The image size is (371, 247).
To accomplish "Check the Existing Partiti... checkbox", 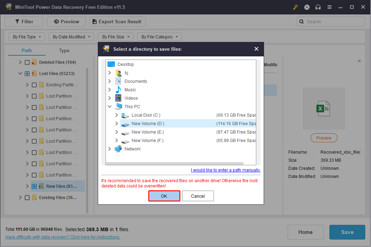I will pos(34,85).
